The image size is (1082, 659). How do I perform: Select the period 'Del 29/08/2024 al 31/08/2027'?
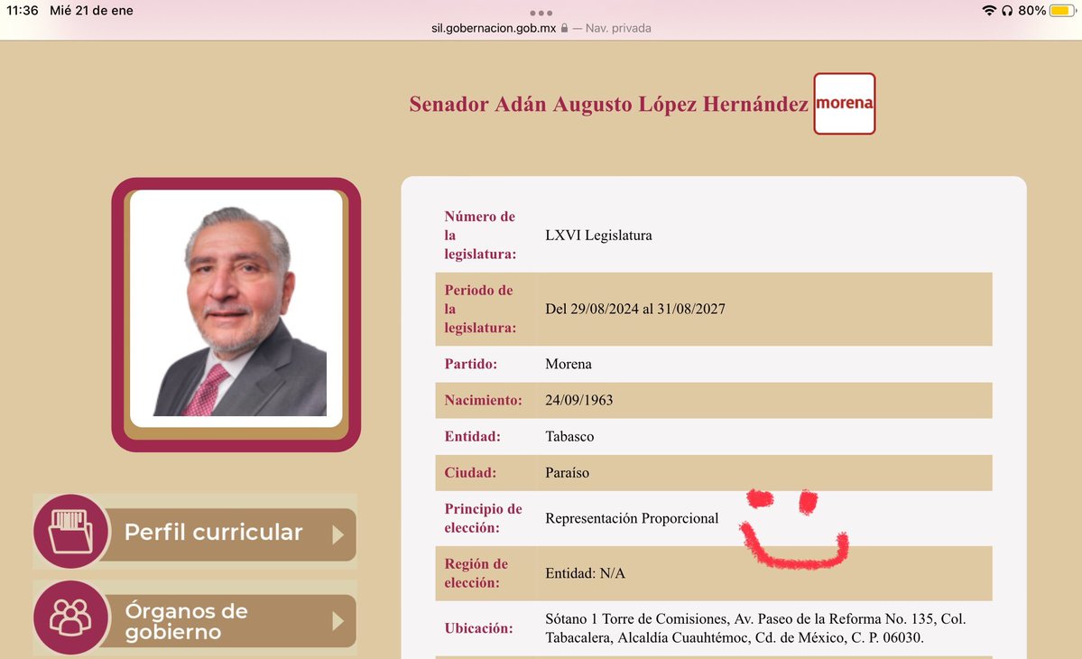click(x=634, y=309)
